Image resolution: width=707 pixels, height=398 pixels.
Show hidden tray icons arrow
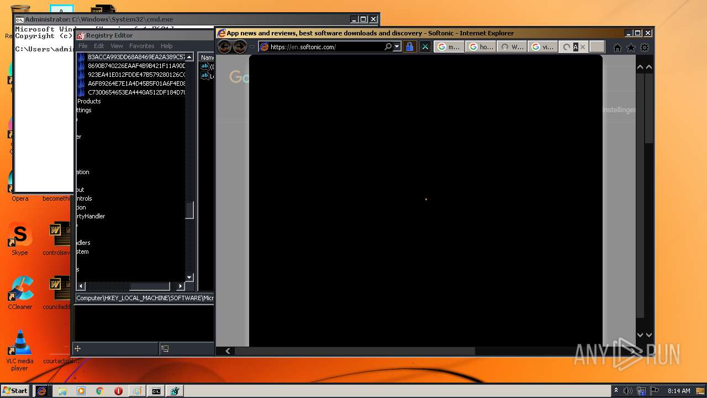(616, 391)
